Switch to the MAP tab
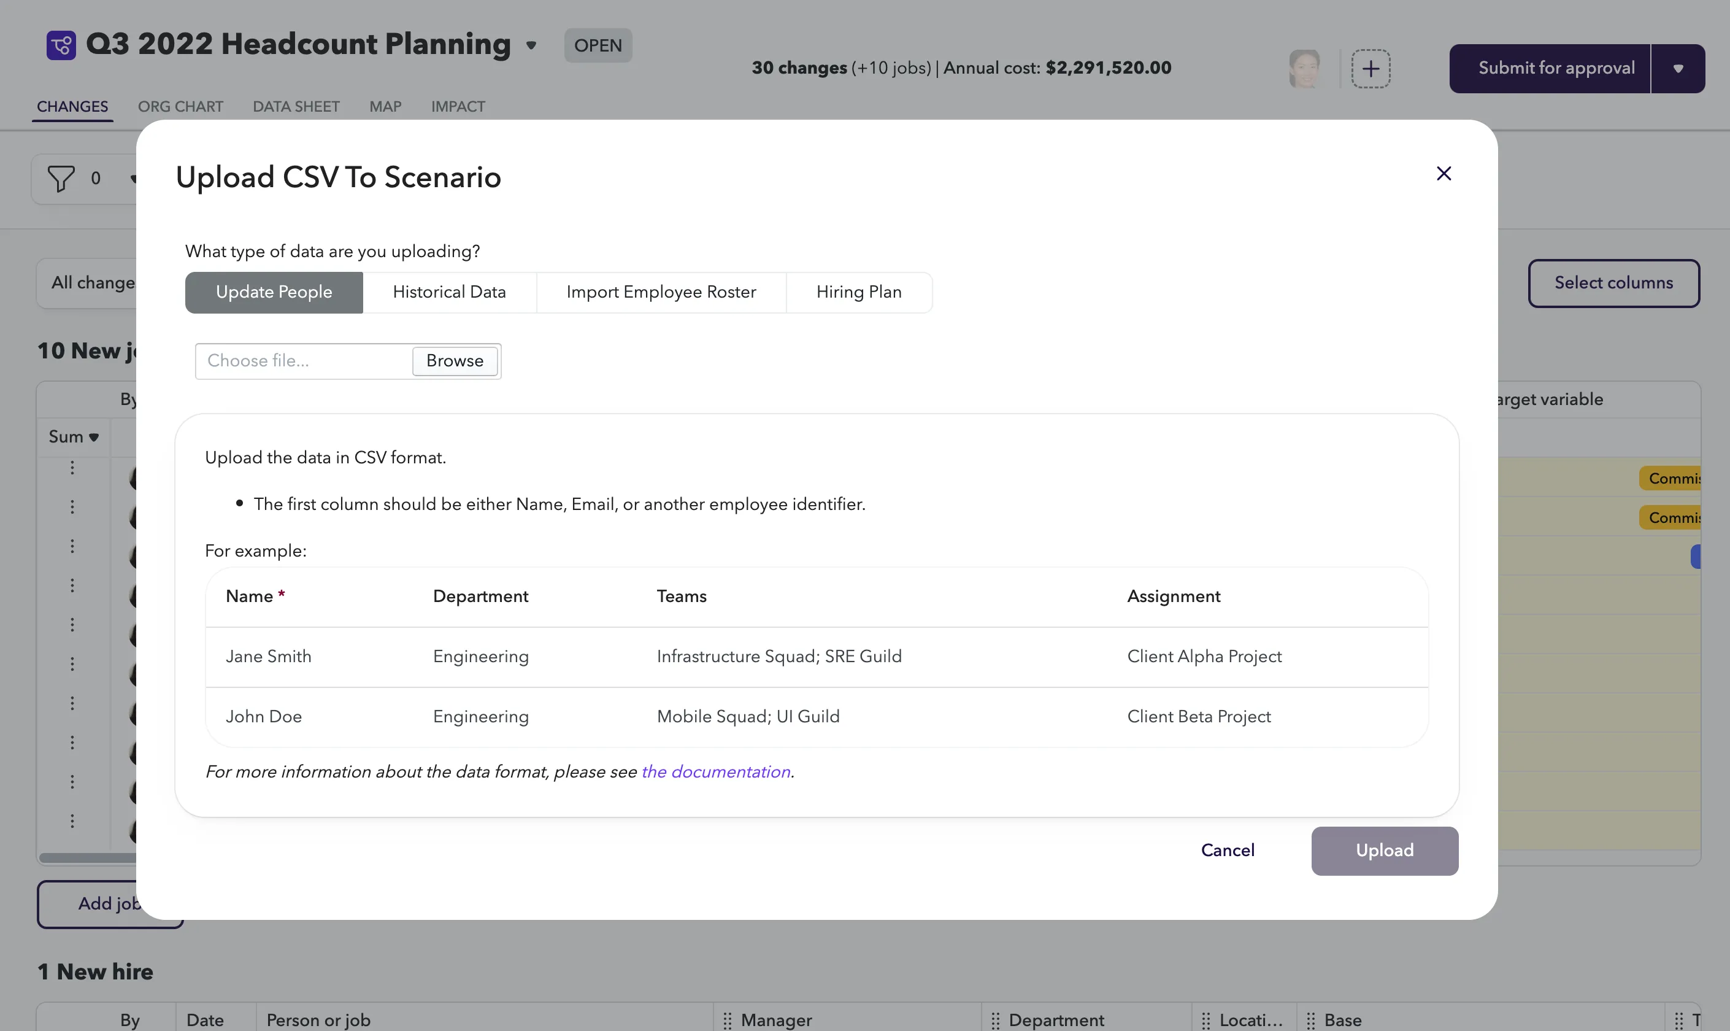1730x1031 pixels. (x=385, y=106)
